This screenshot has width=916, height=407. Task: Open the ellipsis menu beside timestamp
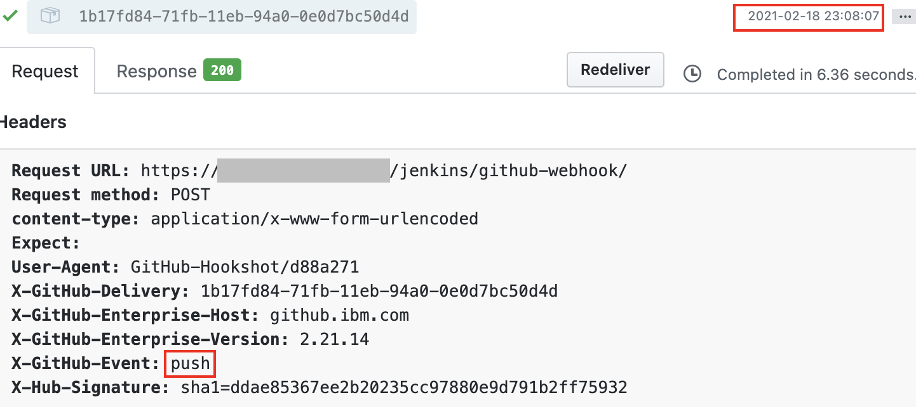pyautogui.click(x=905, y=16)
